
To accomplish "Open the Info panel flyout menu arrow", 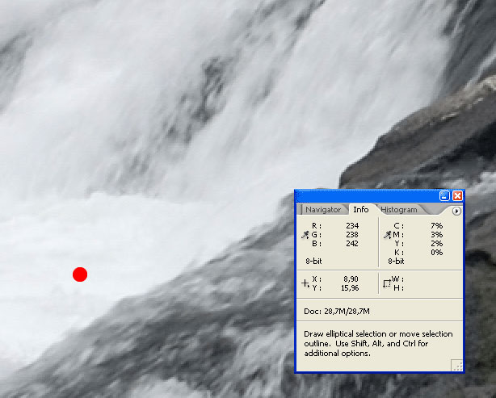I will [456, 211].
